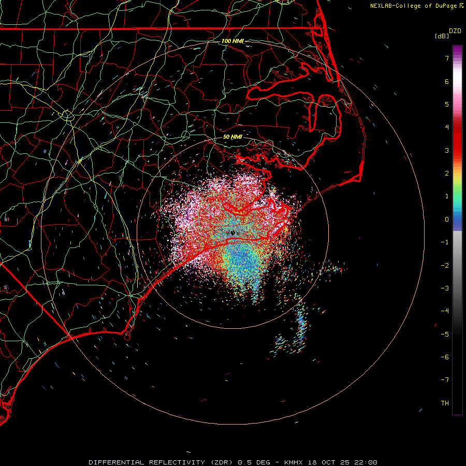Click the 0.5 DEG elevation text in the caption
This screenshot has width=466, height=466.
point(254,462)
